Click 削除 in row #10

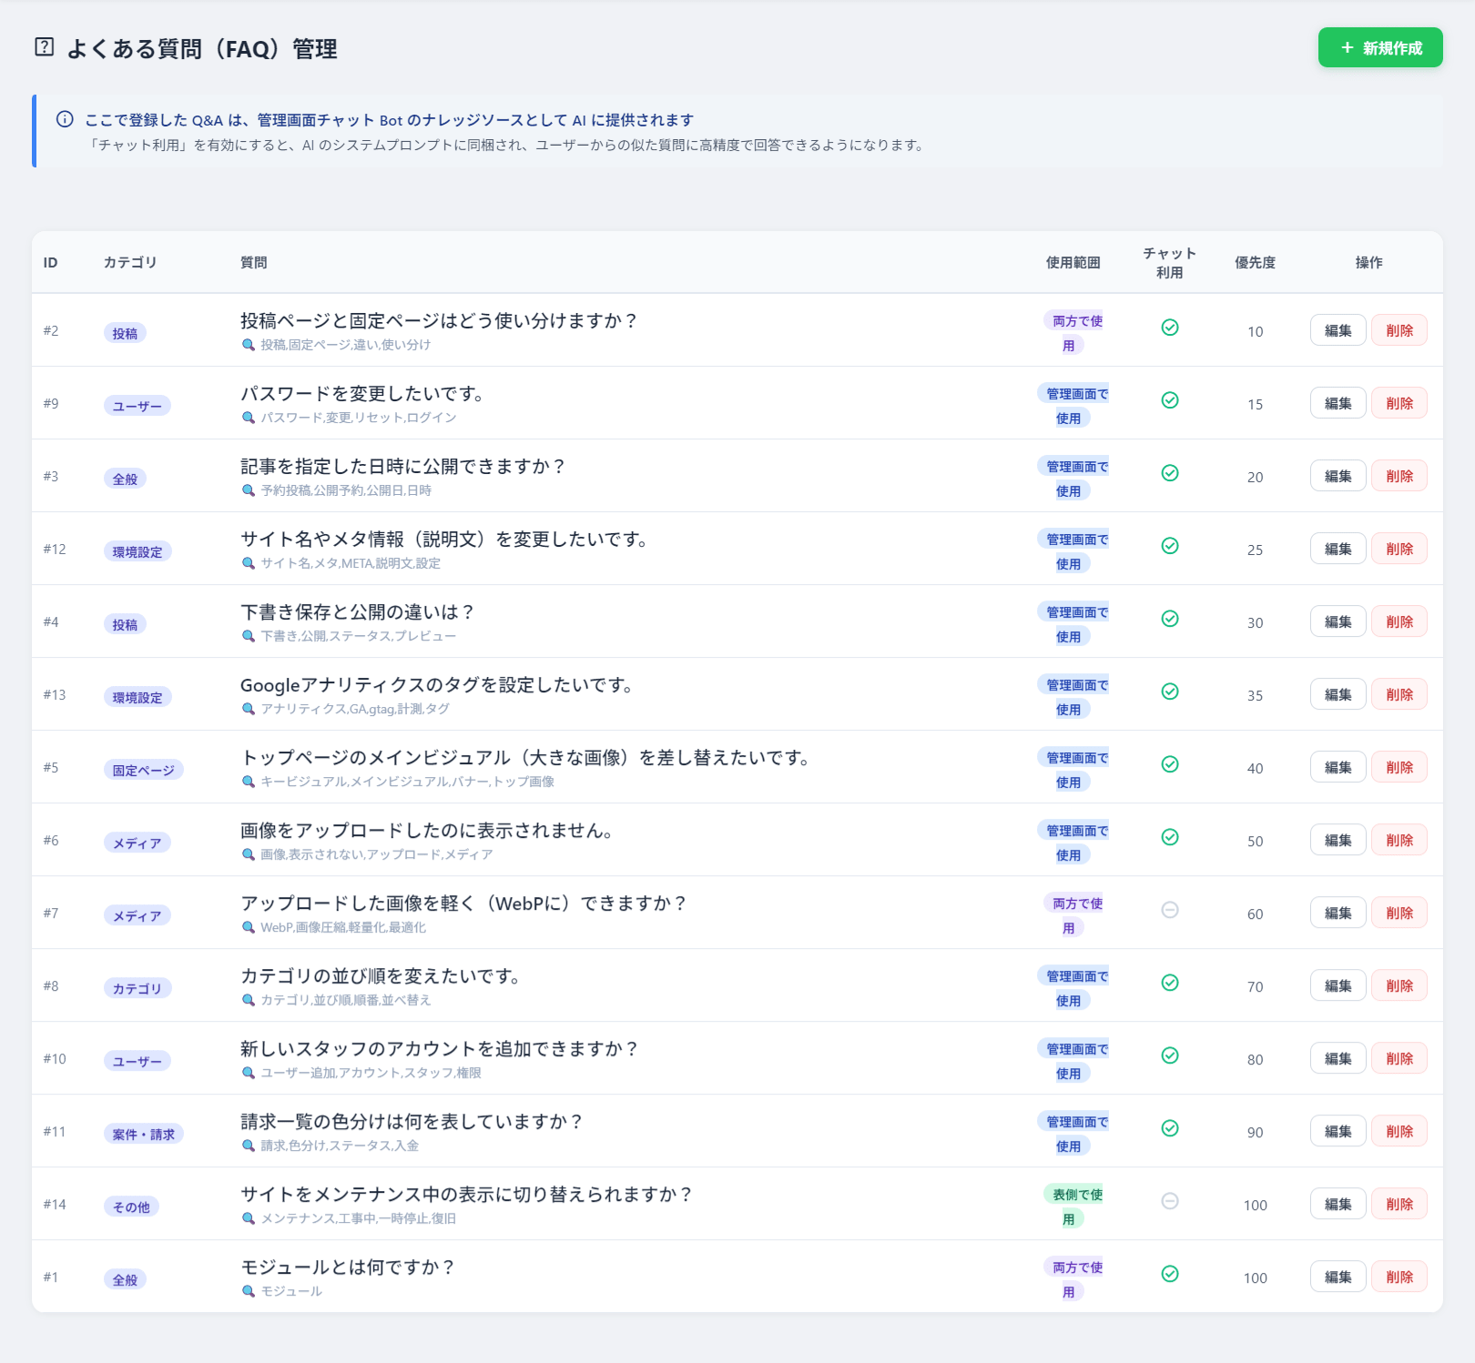click(1399, 1058)
